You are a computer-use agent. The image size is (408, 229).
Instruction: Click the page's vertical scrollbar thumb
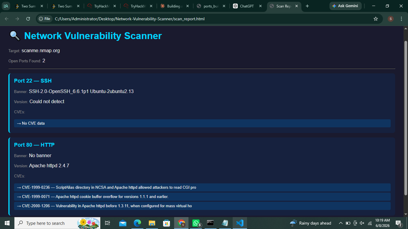pyautogui.click(x=406, y=118)
